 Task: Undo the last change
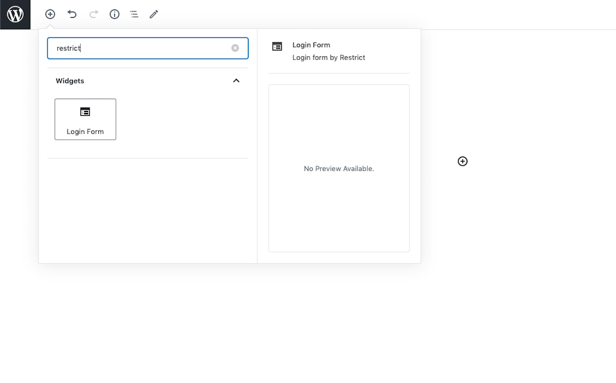coord(72,14)
